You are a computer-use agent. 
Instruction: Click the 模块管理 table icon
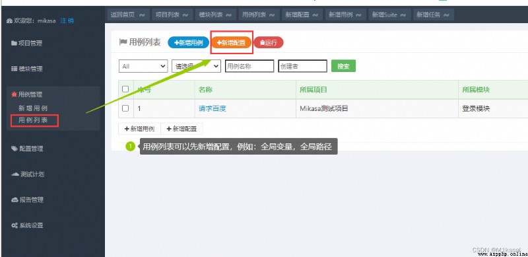14,69
